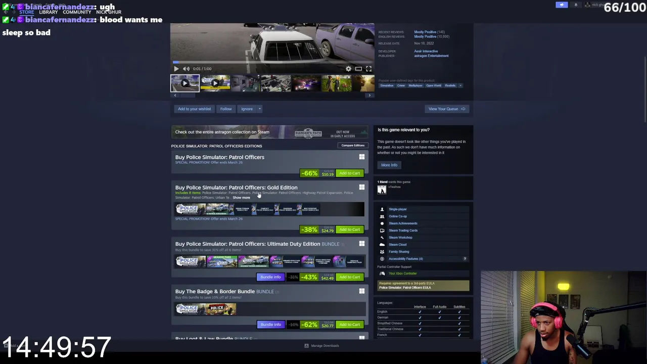Open Steam Achievements feature link
The width and height of the screenshot is (647, 364).
click(403, 223)
